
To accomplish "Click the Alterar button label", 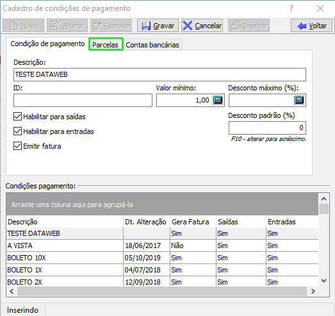I will pos(74,26).
